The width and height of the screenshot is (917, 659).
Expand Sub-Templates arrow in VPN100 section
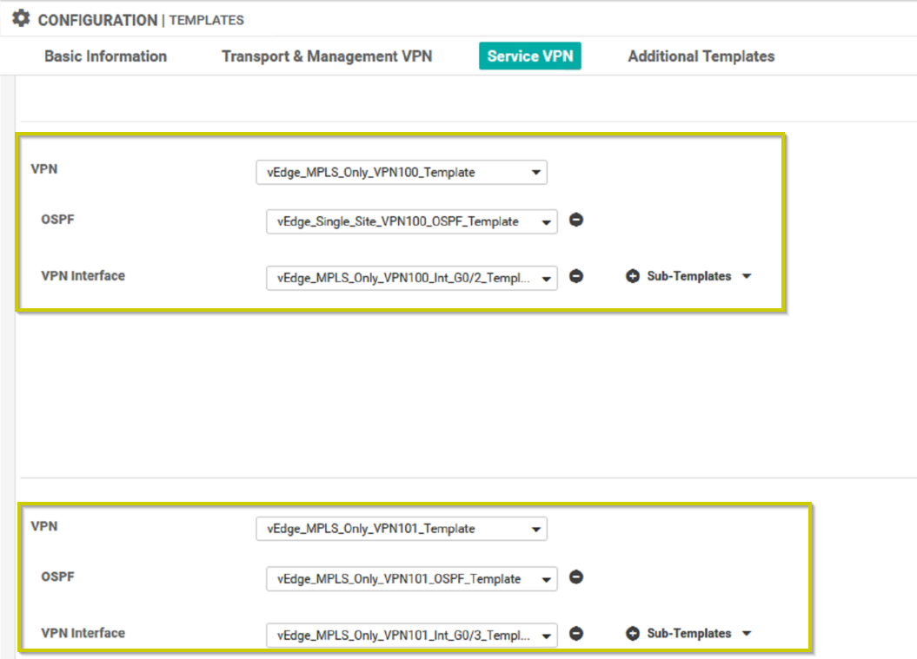(747, 276)
